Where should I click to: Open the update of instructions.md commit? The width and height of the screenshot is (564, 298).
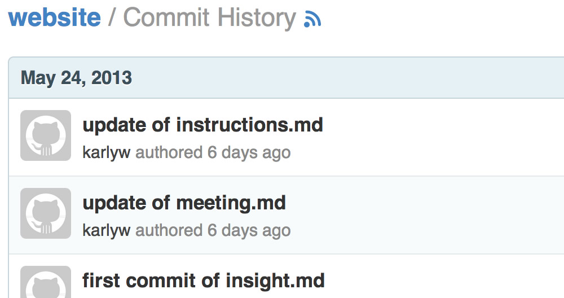202,124
